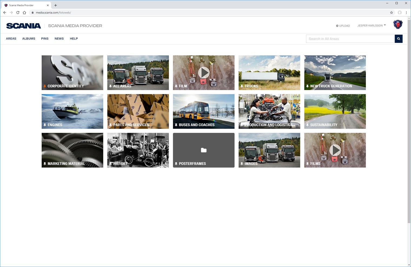Click the pin icon on Marketing Material tile
411x267 pixels.
pos(45,164)
